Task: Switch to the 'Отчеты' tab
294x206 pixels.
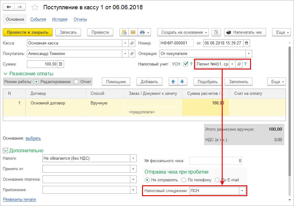Action: pyautogui.click(x=80, y=19)
